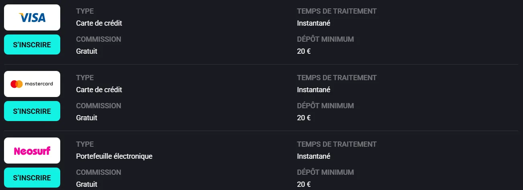Screen dimensions: 523x190
Task: Select 'Portefeuille électronique' type text
Action: point(114,156)
